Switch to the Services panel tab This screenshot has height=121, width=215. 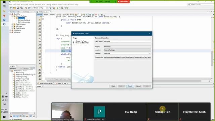click(26, 12)
